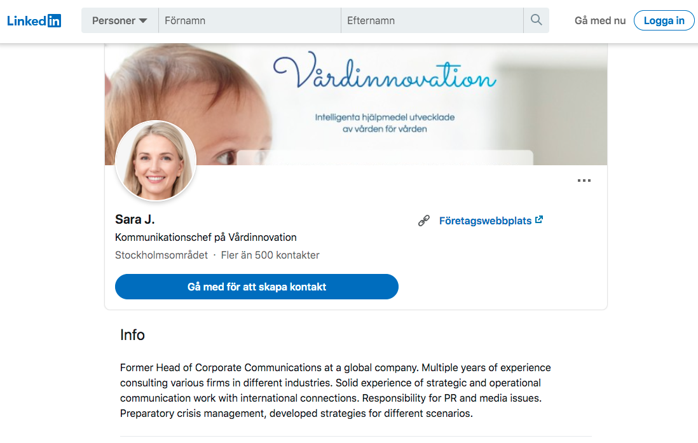698x443 pixels.
Task: Click the magnifying glass search icon
Action: point(536,20)
